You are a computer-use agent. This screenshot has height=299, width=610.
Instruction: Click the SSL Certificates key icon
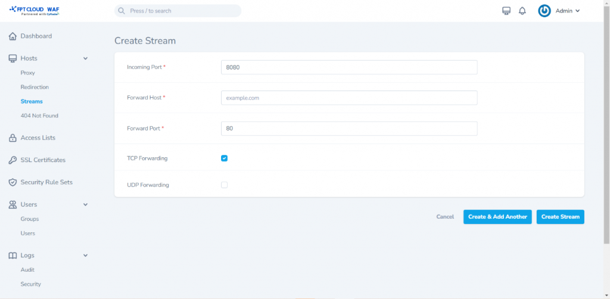click(13, 160)
